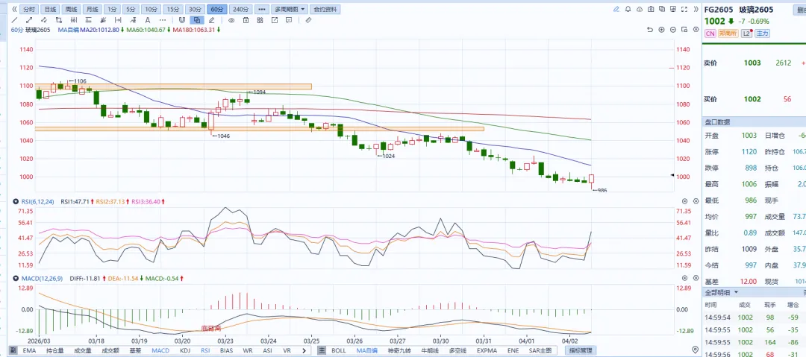Toggle BOLL main indicator
806x357 pixels.
click(338, 350)
